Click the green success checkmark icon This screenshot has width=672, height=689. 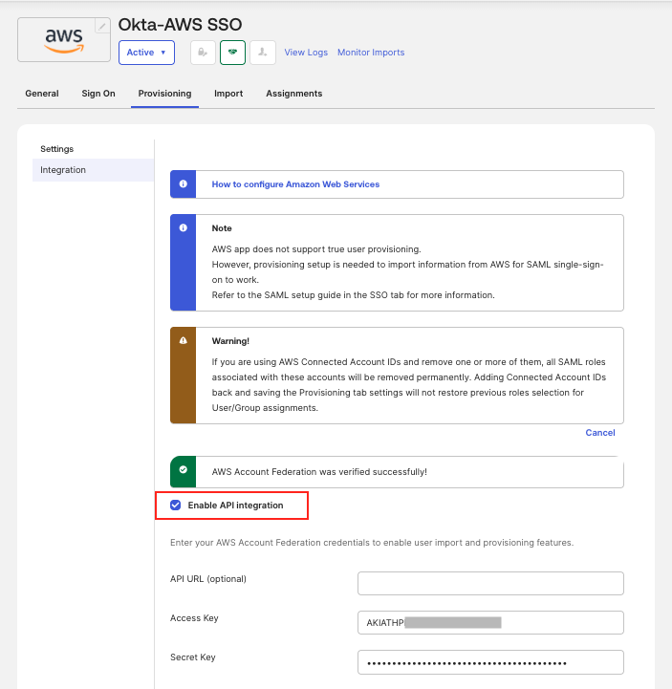[183, 471]
